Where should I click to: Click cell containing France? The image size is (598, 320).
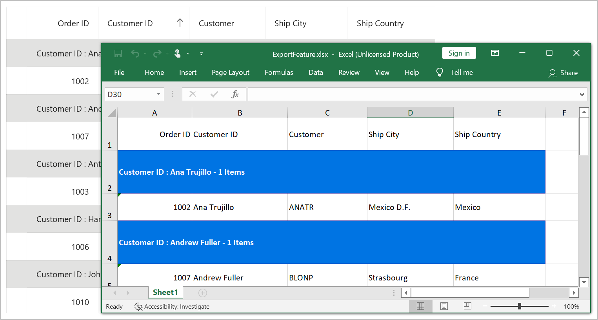click(x=499, y=275)
